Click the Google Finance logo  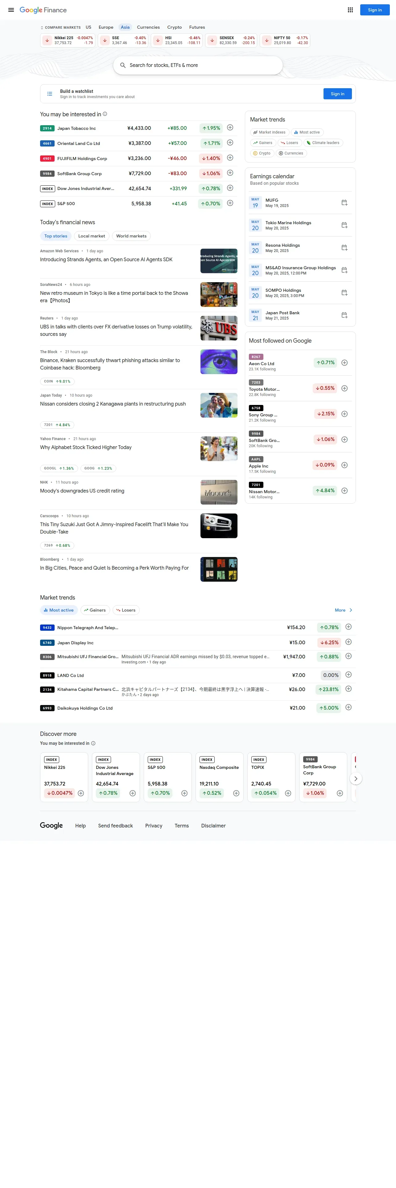pyautogui.click(x=43, y=10)
